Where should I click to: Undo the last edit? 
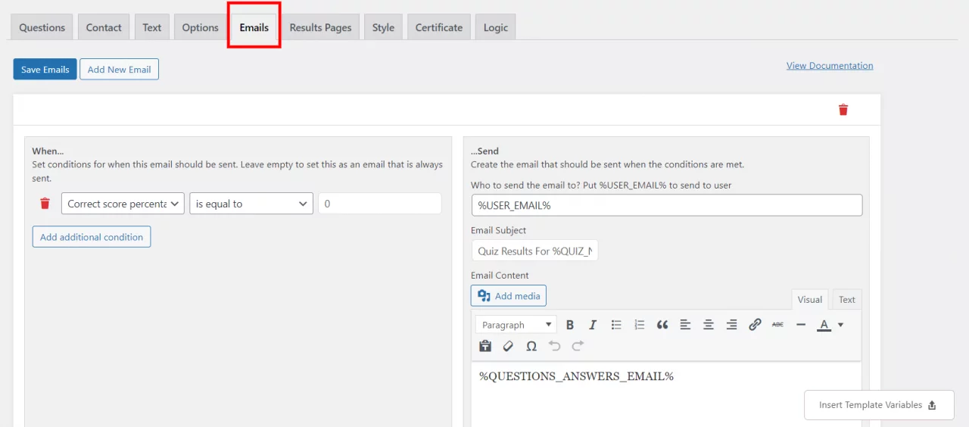(555, 346)
